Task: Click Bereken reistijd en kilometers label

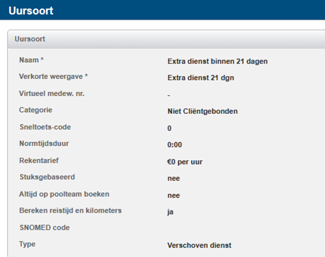Action: click(x=70, y=210)
